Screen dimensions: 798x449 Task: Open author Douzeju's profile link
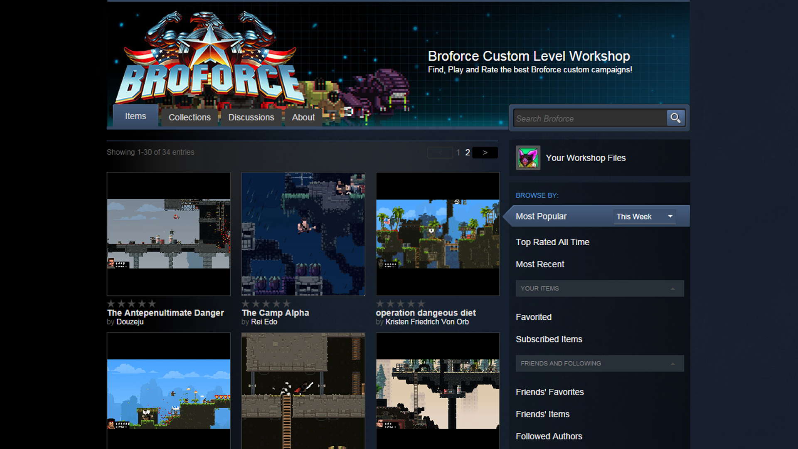[130, 322]
